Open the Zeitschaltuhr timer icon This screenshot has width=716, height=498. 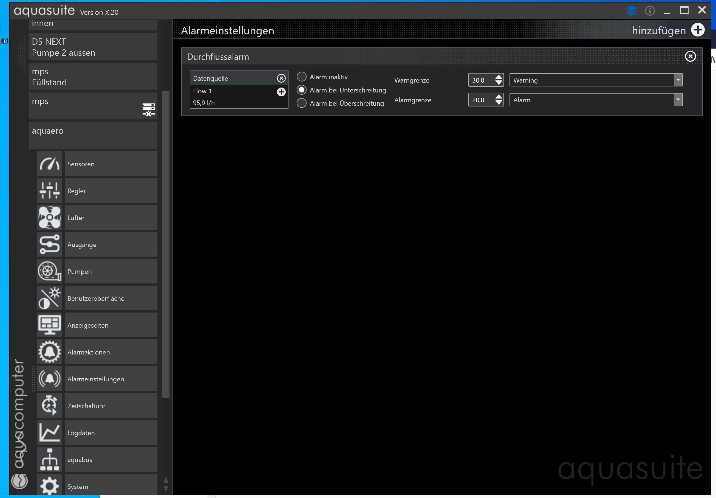pyautogui.click(x=50, y=405)
